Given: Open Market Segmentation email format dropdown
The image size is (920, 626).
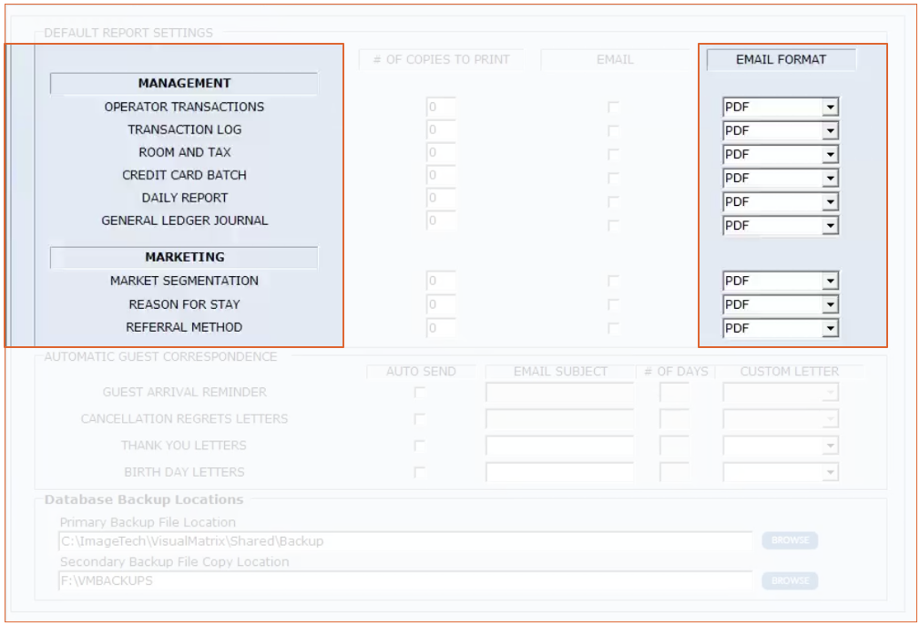Looking at the screenshot, I should click(x=829, y=282).
